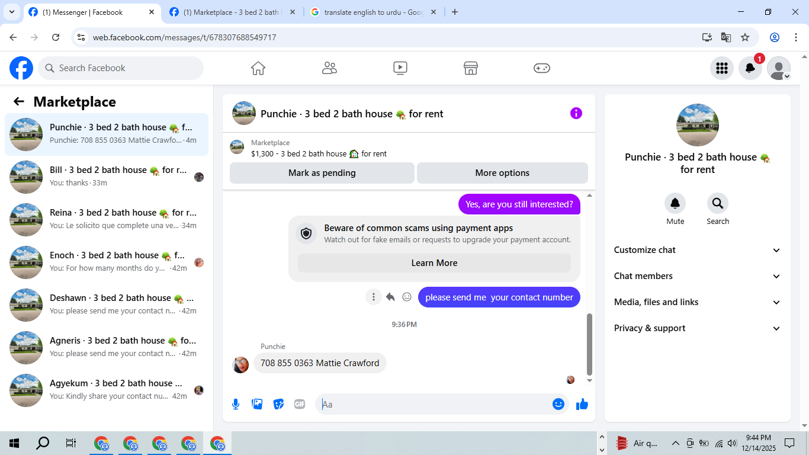Open Task View on taskbar
Screen dimensions: 809x455
click(71, 443)
